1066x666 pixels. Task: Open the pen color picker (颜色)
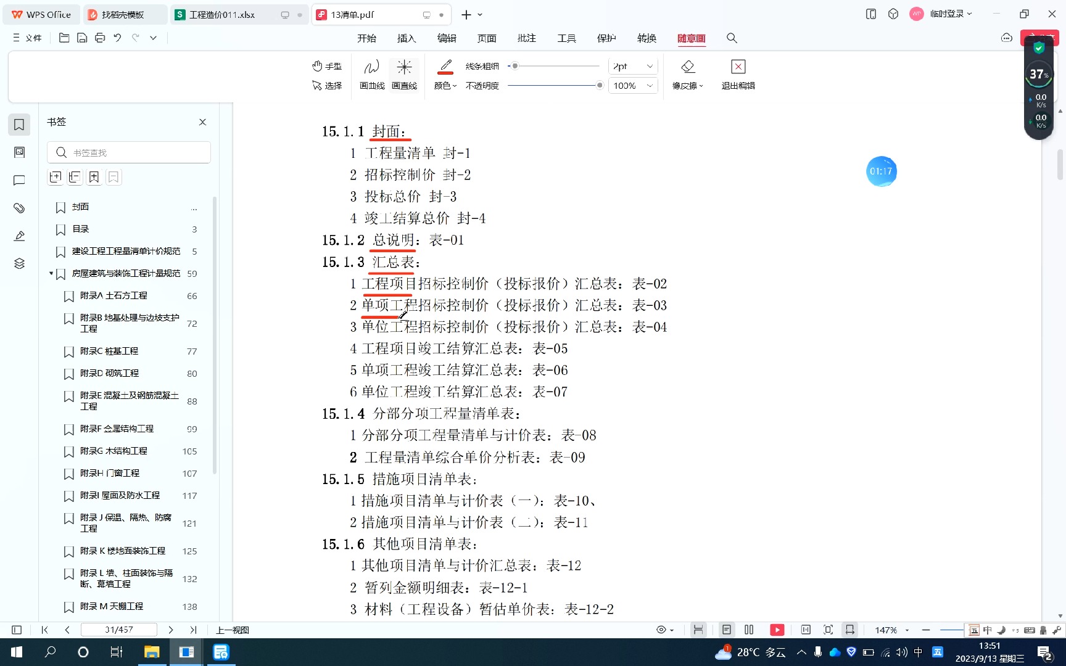coord(445,75)
